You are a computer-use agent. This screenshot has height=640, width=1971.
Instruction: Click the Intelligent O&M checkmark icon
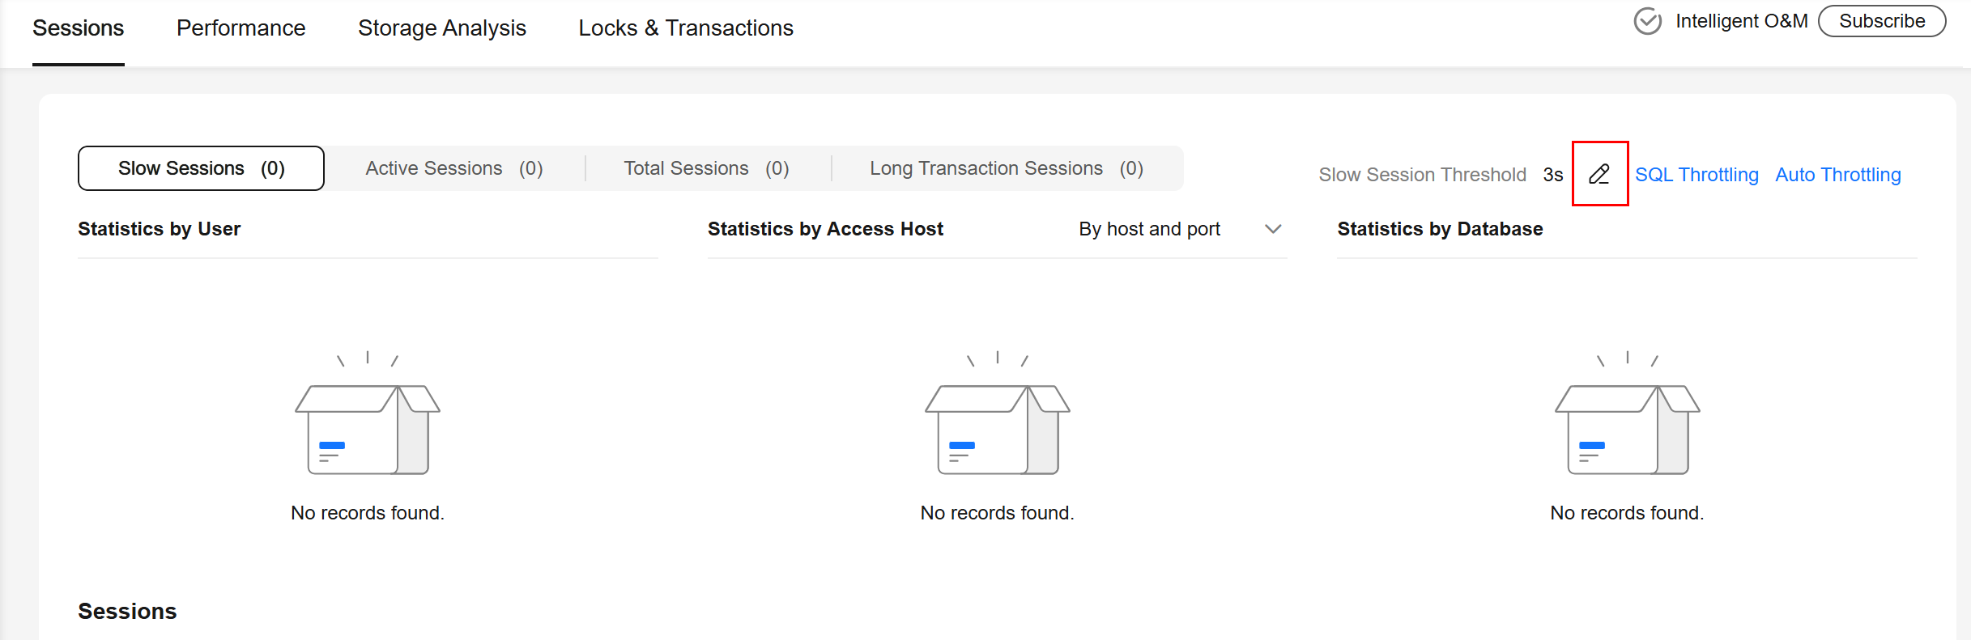pos(1647,21)
